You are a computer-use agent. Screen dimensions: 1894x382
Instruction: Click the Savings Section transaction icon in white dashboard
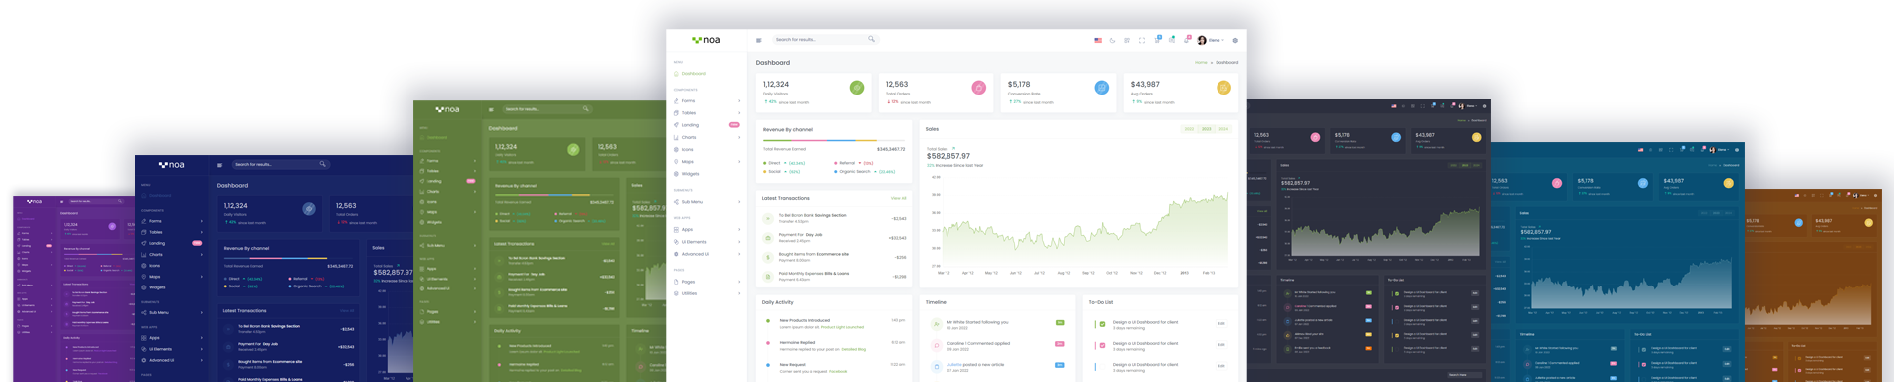coord(768,218)
